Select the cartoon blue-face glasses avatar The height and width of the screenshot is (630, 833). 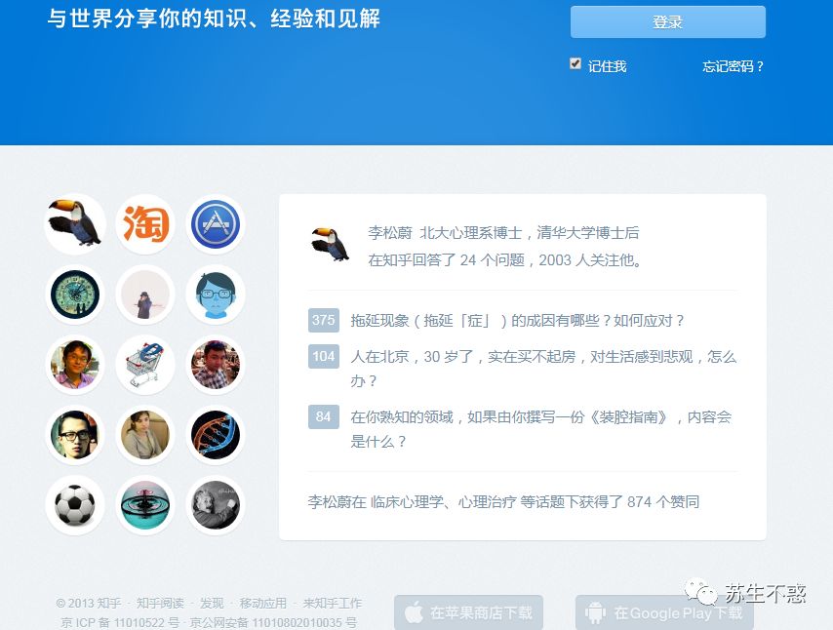[x=216, y=295]
